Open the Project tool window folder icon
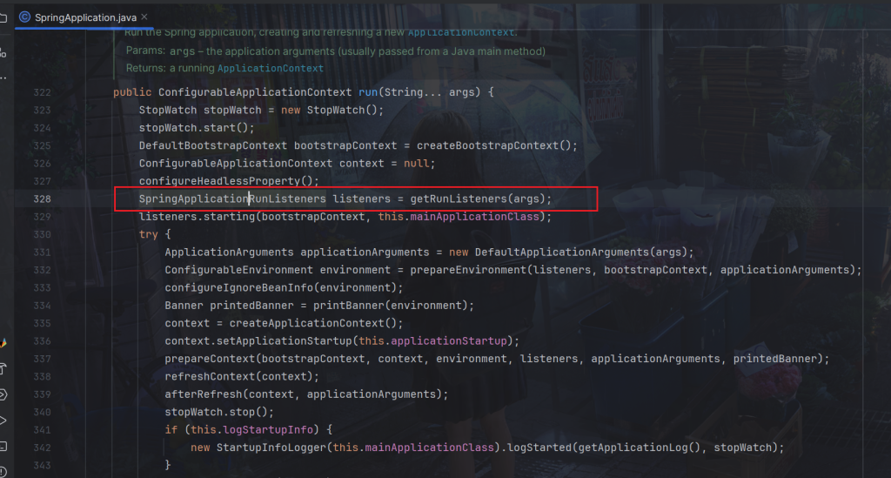Screen dimensions: 891x478 point(3,18)
